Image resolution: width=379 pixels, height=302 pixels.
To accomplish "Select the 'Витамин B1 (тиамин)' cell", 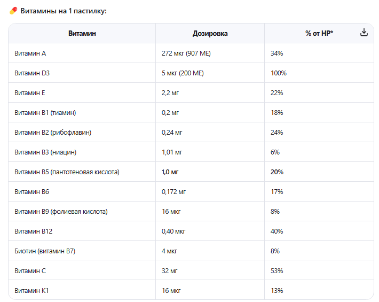I will [45, 113].
